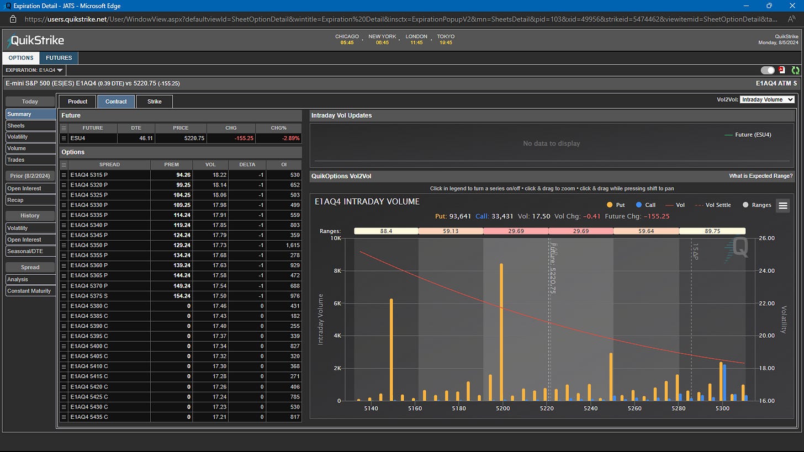804x452 pixels.
Task: Switch to the OPTIONS tab
Action: point(21,57)
